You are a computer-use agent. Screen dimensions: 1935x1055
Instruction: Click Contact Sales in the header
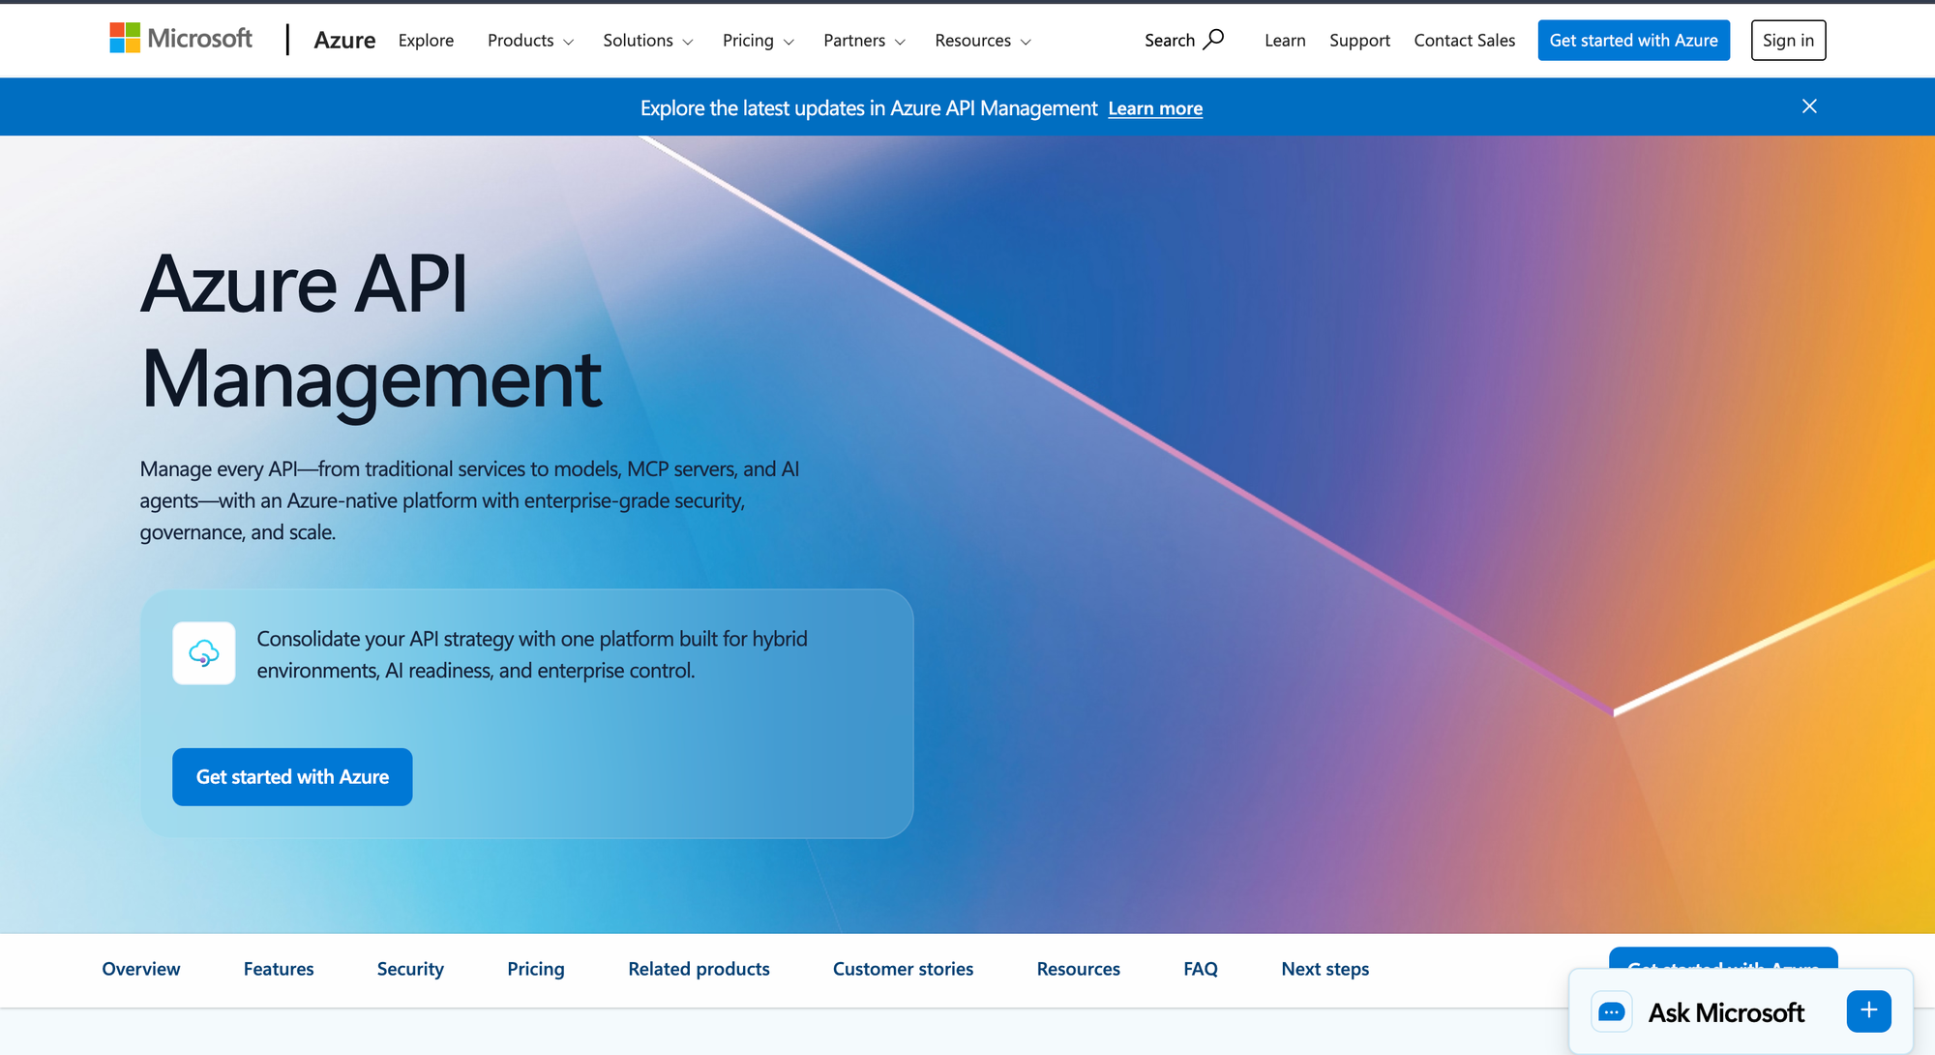click(x=1465, y=41)
